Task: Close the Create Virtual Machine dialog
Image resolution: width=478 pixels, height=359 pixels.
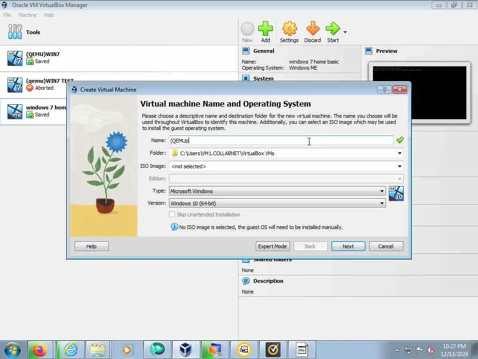Action: click(400, 89)
